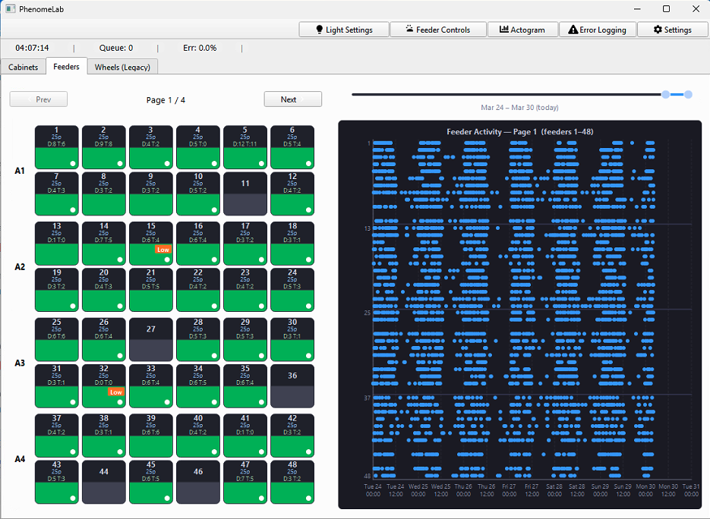Click the Low badge on feeder 32
The width and height of the screenshot is (710, 519).
pyautogui.click(x=115, y=393)
